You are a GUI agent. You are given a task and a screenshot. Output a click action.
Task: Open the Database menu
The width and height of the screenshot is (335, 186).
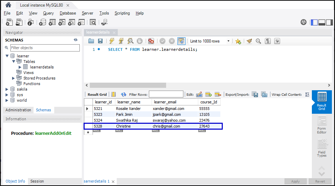point(68,13)
